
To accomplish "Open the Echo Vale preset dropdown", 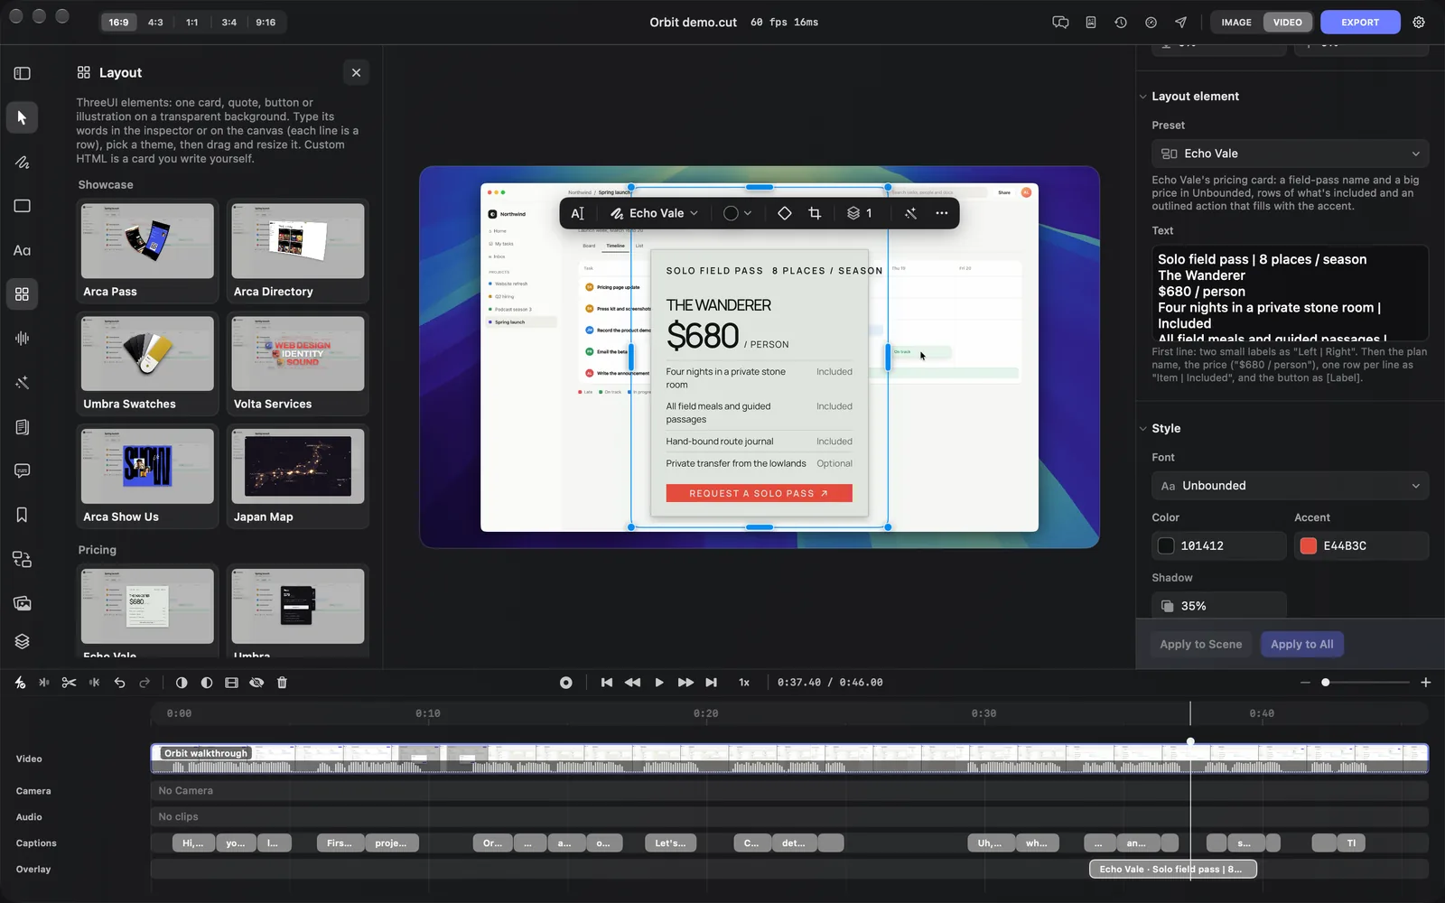I will coord(1290,154).
